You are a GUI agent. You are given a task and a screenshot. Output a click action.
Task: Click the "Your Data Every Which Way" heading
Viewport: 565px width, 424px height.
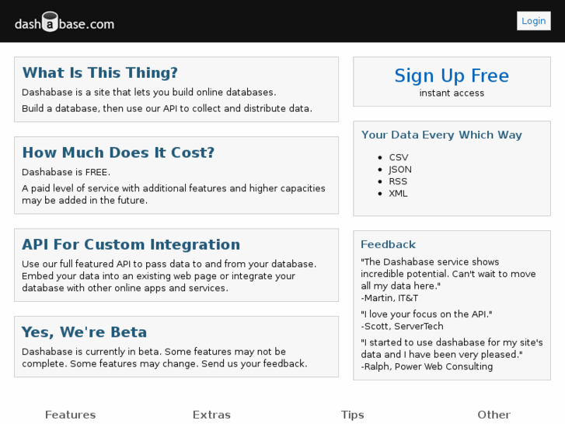(441, 135)
